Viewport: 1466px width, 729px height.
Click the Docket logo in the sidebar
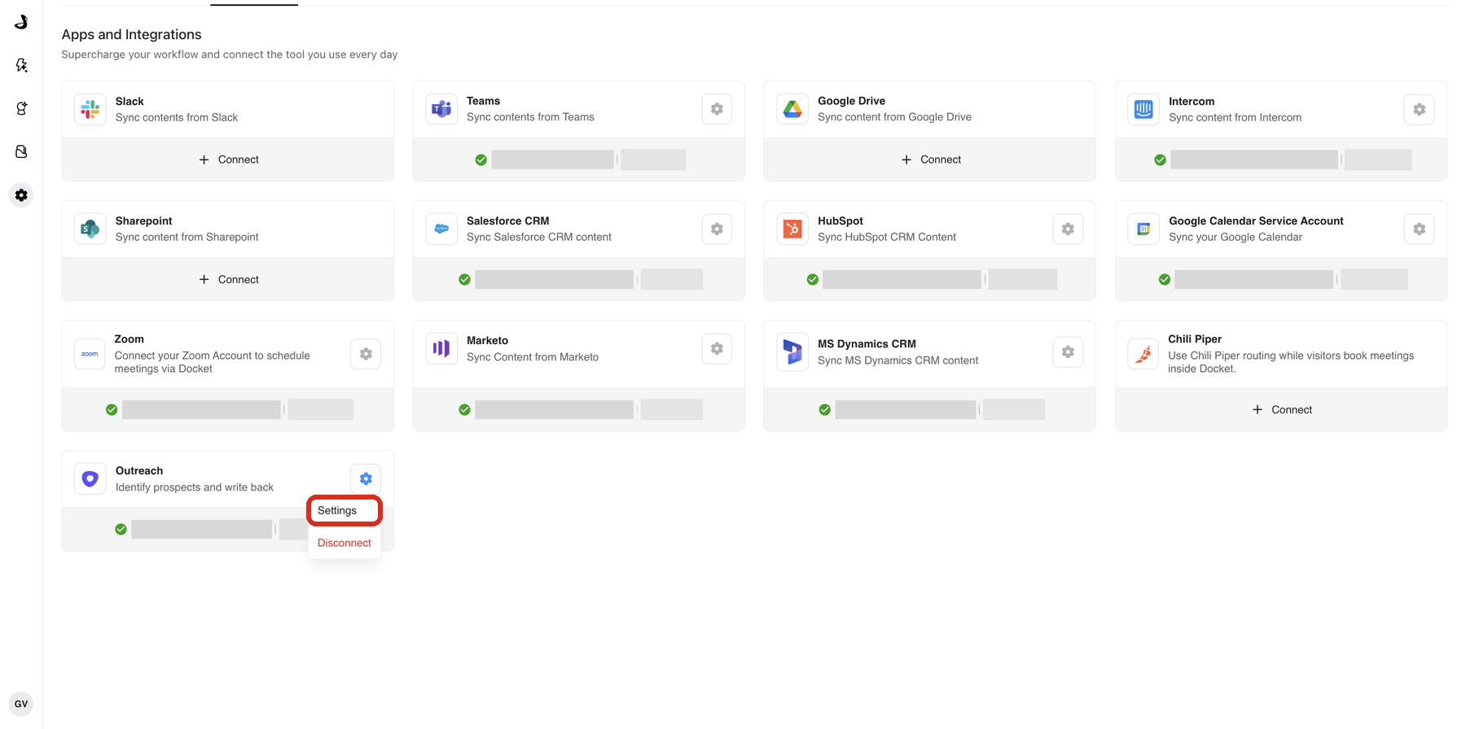(21, 22)
